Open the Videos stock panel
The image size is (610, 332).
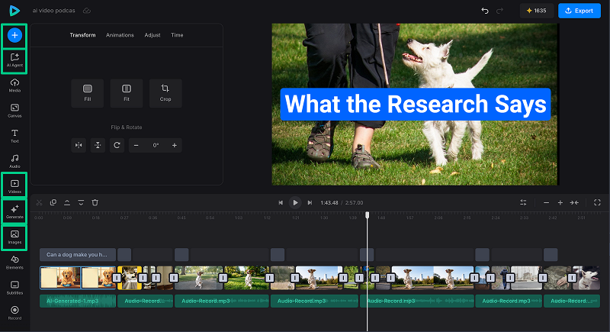point(14,186)
